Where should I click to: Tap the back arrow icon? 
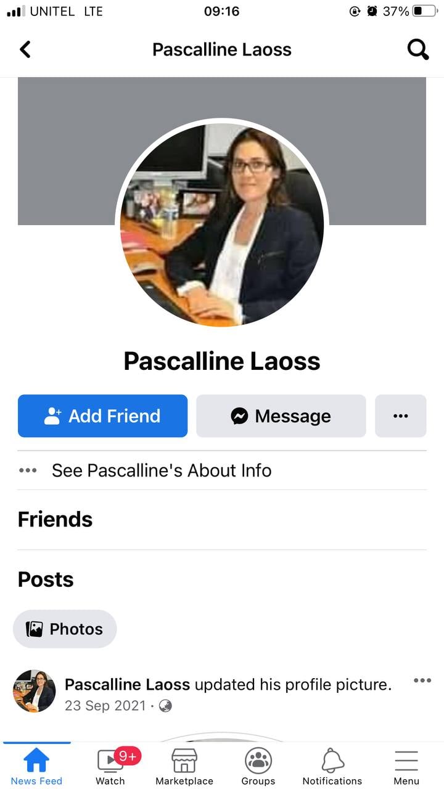tap(25, 49)
